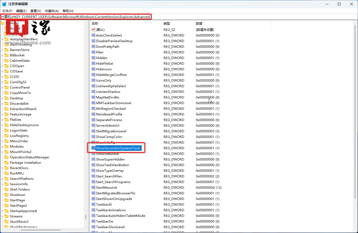
Task: Expand the CIDOpen key
Action: [x=2, y=66]
